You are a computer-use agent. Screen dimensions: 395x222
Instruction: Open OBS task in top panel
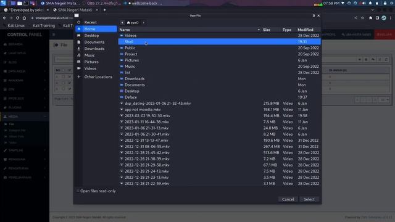pos(102,3)
